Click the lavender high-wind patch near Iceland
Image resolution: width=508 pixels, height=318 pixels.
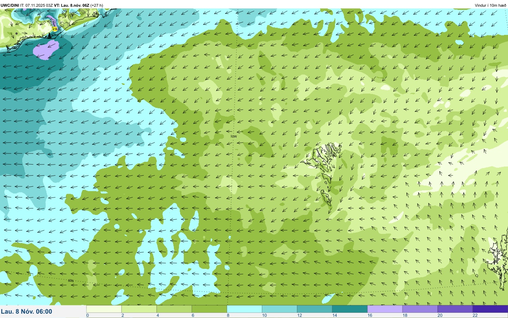46,50
